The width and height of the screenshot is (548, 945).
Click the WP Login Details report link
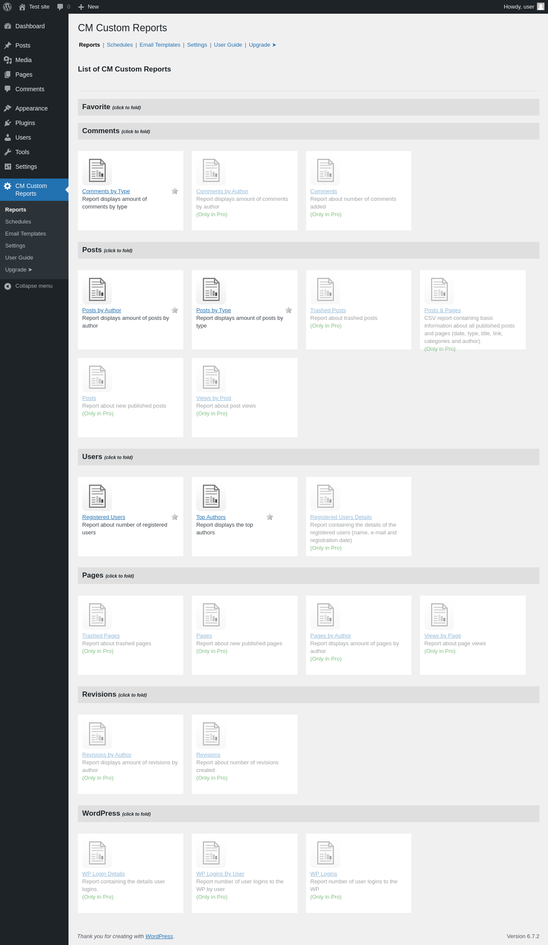click(104, 874)
